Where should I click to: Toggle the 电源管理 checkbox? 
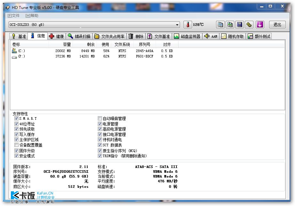click(x=100, y=124)
